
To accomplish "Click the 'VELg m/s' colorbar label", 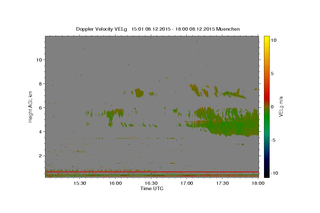I will 281,106.
